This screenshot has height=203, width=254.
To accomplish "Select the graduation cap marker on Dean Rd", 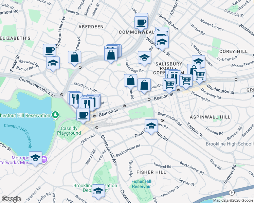I will click(151, 126).
